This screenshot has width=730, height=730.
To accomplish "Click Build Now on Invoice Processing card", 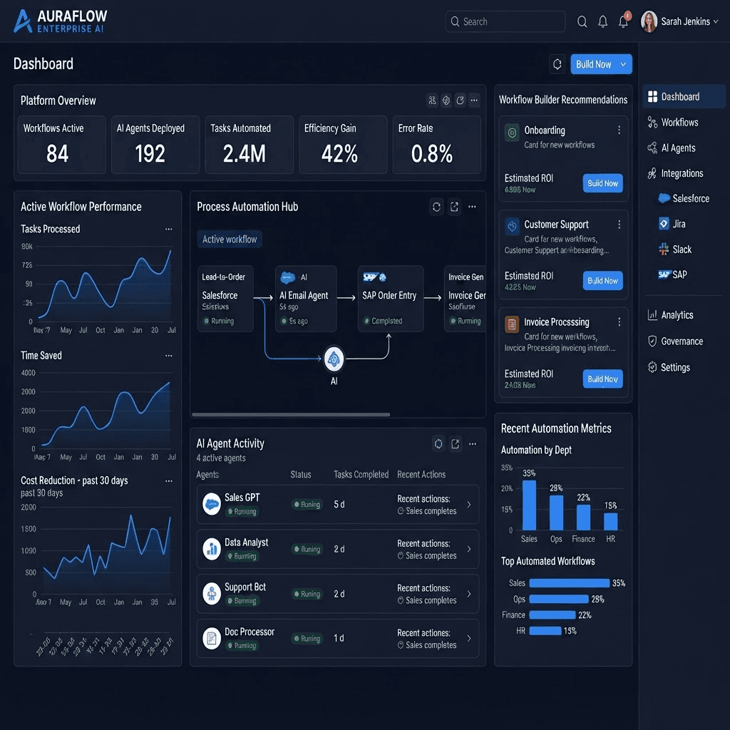I will 602,379.
